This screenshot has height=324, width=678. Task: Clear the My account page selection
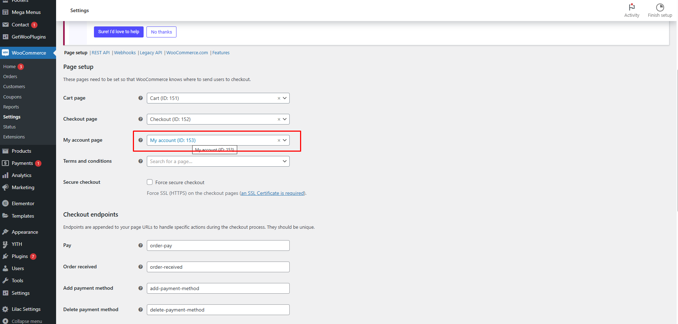(279, 140)
